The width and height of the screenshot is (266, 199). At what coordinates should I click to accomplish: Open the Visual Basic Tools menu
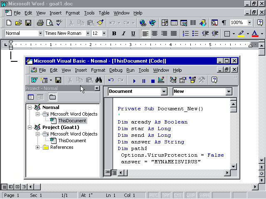(144, 70)
